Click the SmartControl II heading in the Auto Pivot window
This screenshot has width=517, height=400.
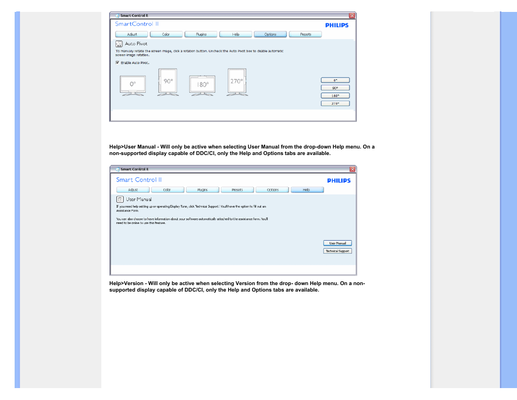click(x=137, y=24)
